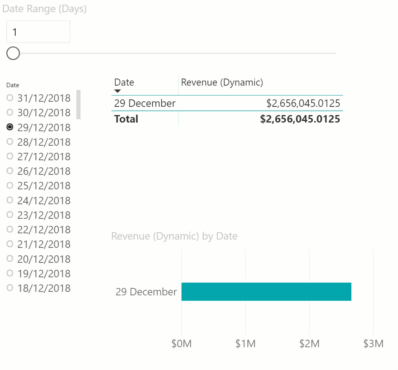
Task: Click the Date Range slider handle
Action: click(x=13, y=53)
